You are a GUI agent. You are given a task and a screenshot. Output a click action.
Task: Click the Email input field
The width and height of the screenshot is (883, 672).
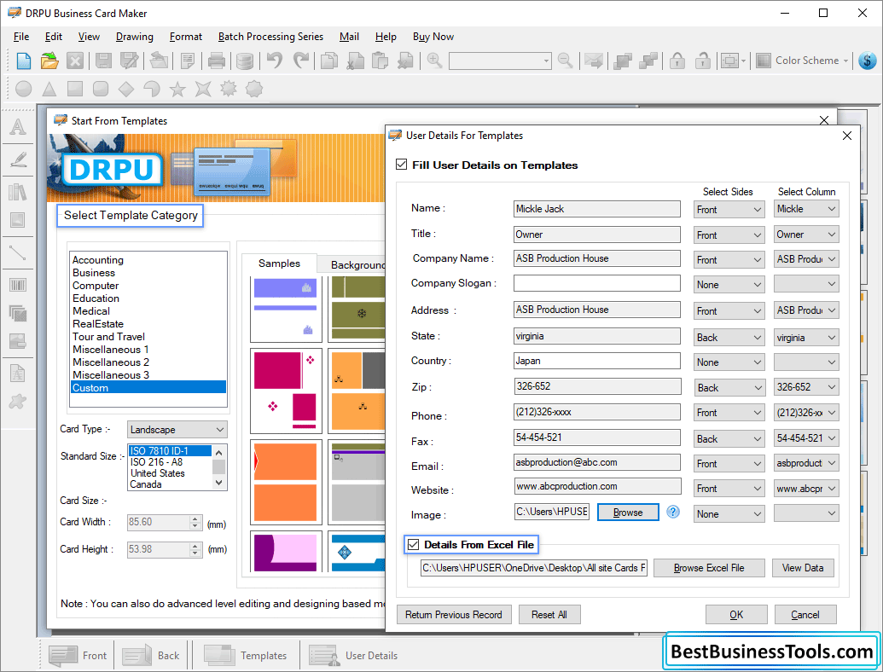597,462
